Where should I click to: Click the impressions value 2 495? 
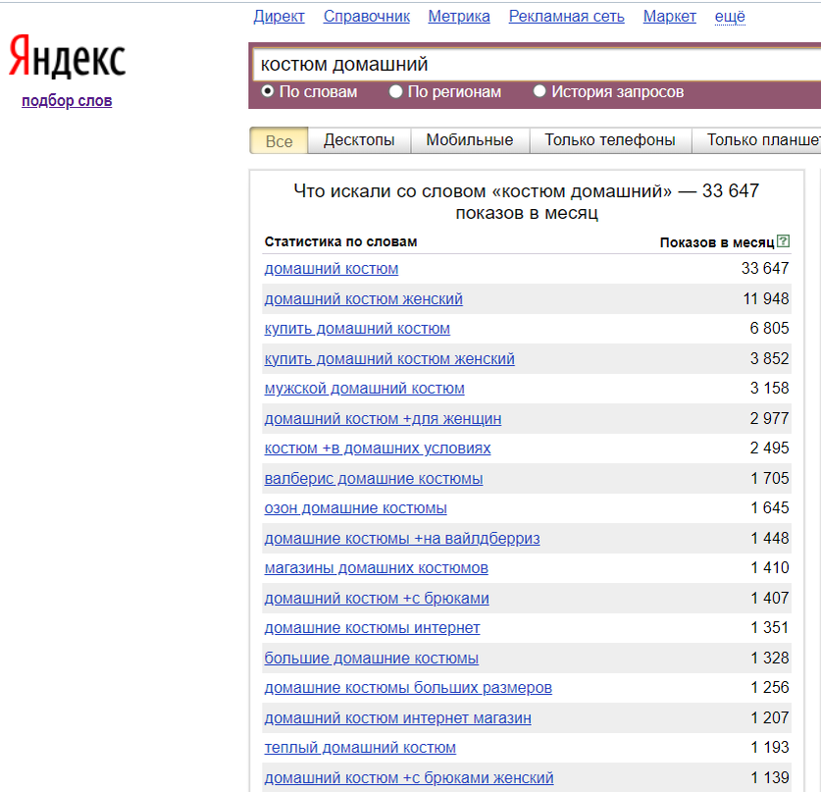769,448
